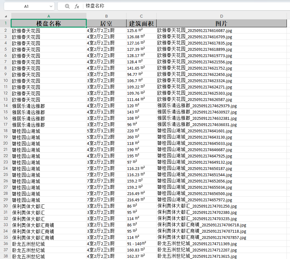Click cell with 162.37 m² area
The width and height of the screenshot is (290, 259).
coord(141,256)
